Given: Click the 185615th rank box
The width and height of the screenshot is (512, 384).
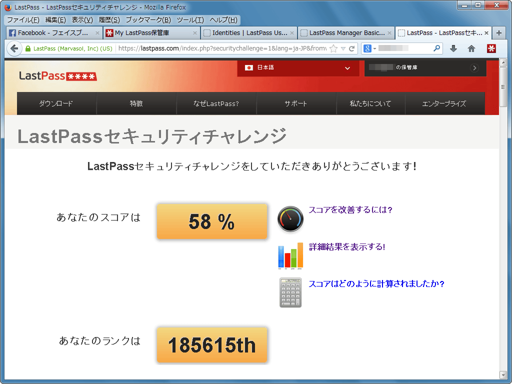Looking at the screenshot, I should coord(212,345).
